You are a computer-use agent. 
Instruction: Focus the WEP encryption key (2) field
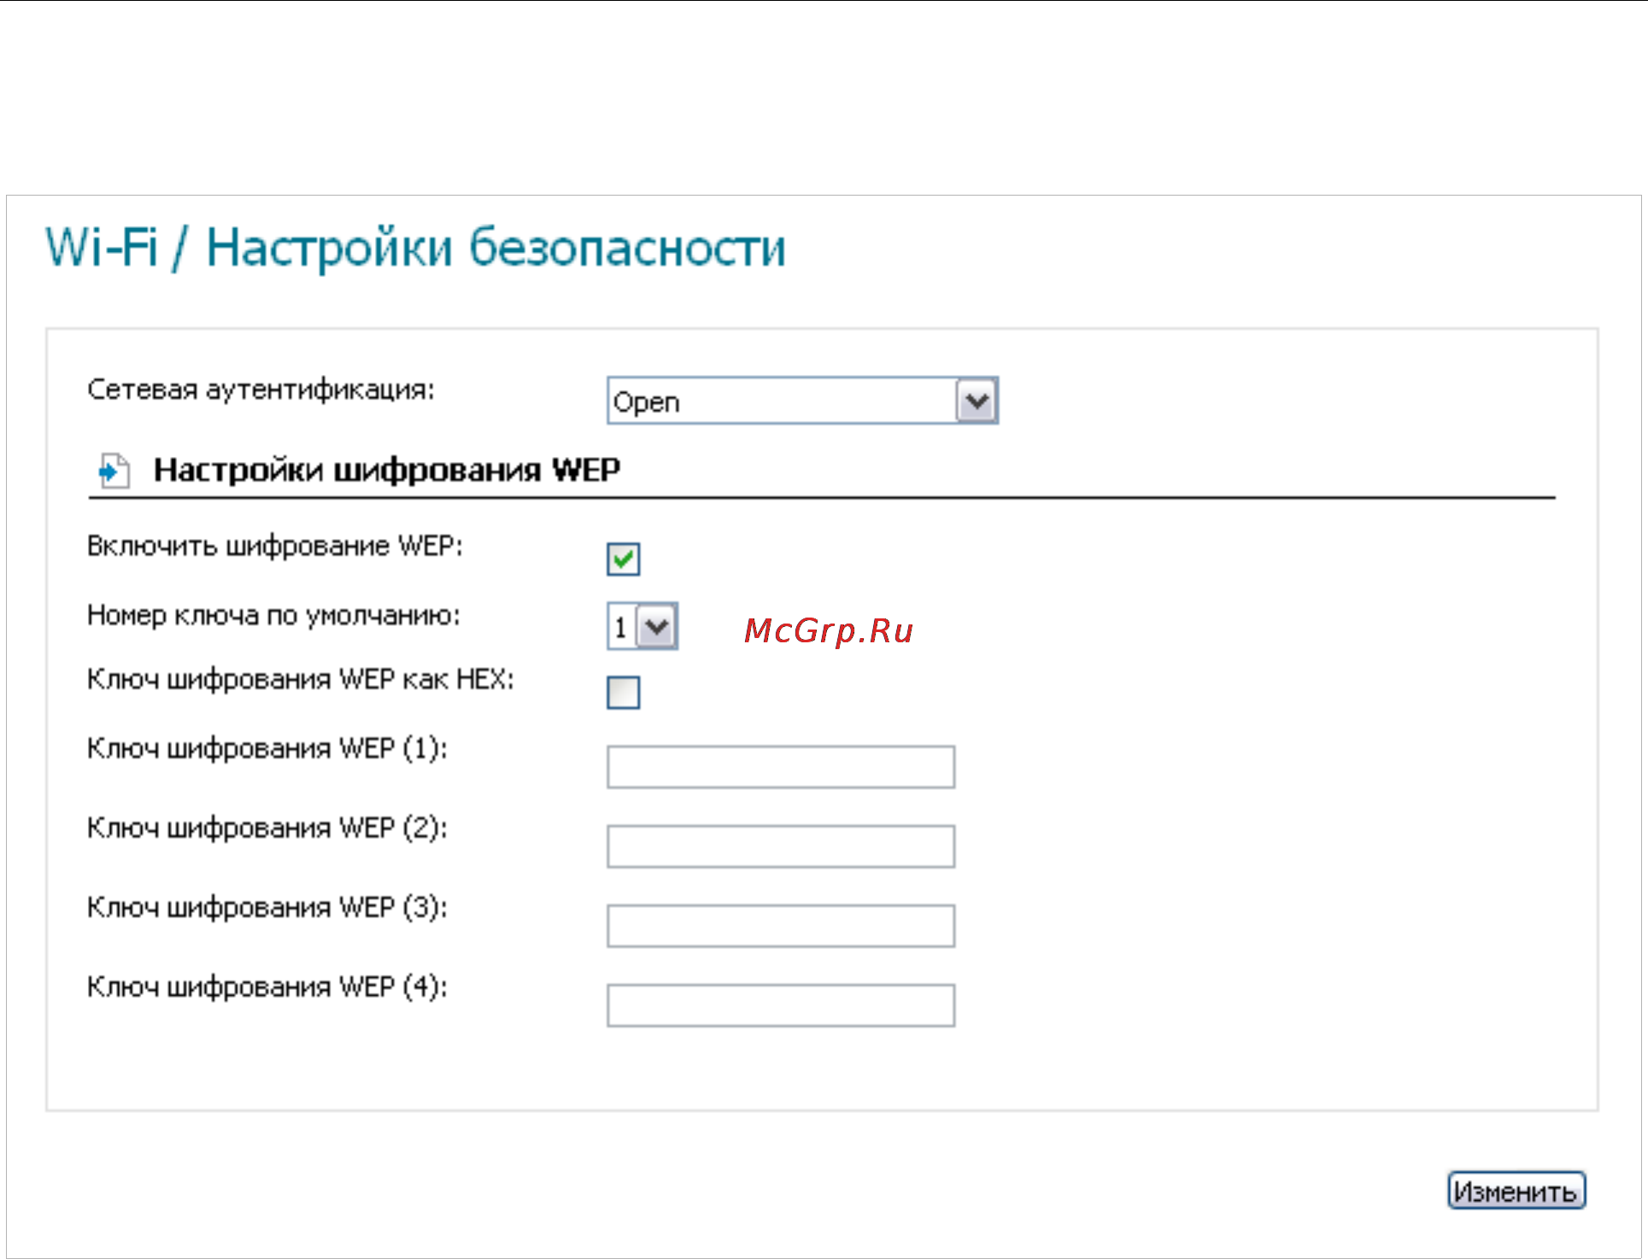(x=781, y=846)
